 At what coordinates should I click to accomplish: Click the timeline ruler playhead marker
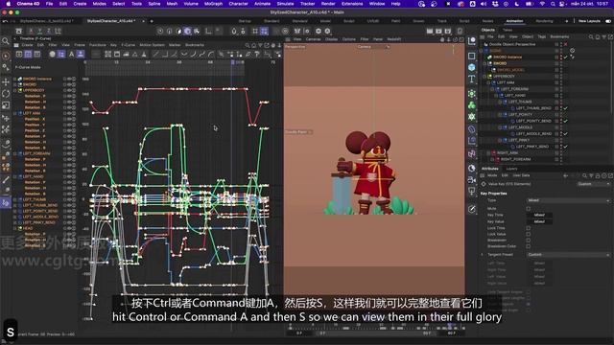point(232,61)
